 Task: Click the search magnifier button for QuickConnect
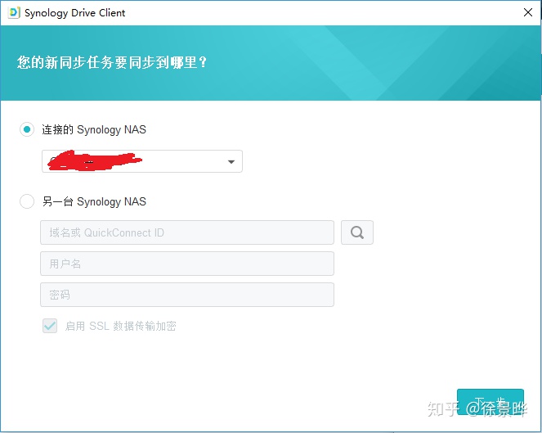[x=357, y=232]
